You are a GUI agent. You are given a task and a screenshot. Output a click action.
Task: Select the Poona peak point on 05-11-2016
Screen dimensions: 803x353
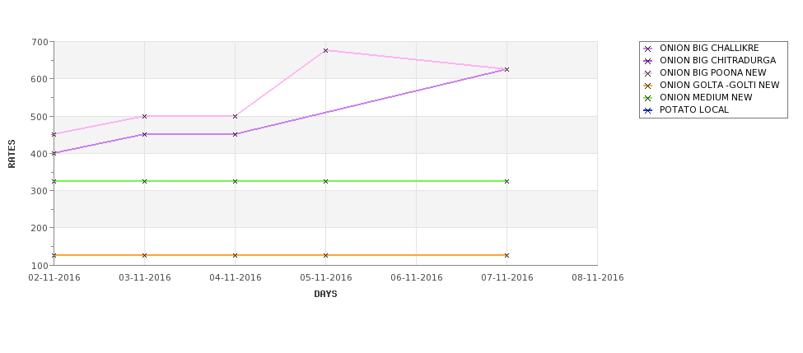(325, 51)
